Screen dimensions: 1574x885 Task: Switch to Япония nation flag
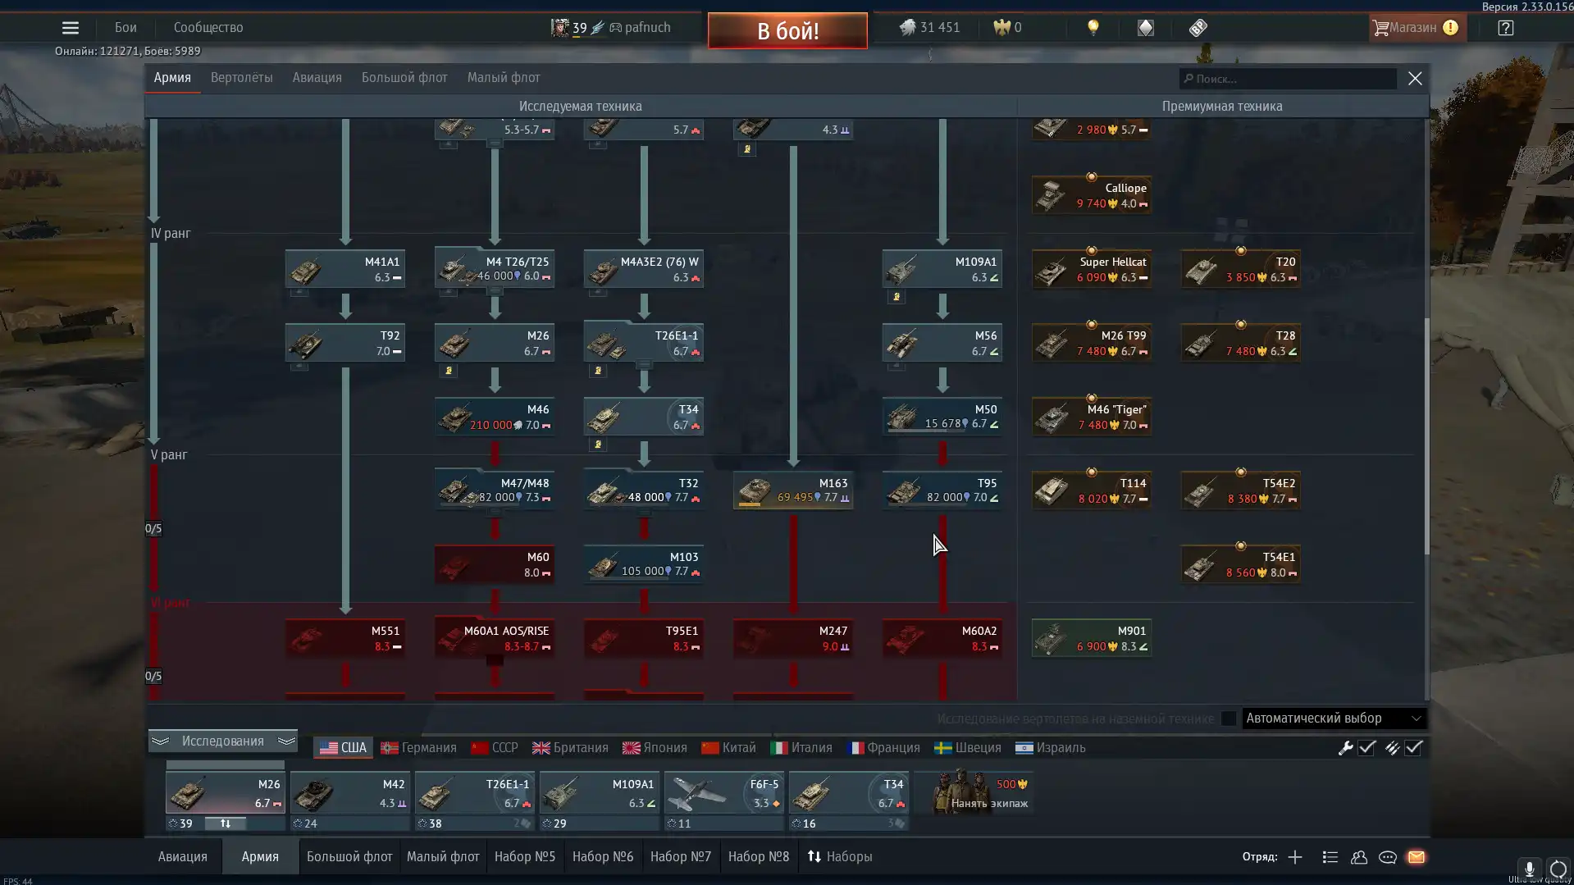point(655,748)
